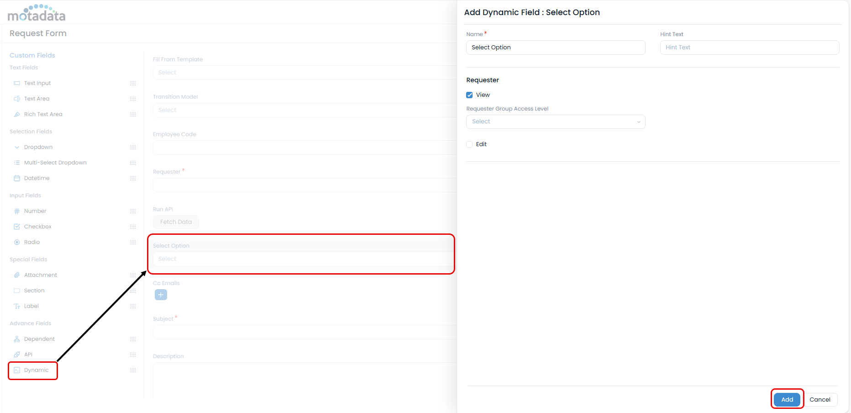Click the drag handle for API
The image size is (851, 413).
pyautogui.click(x=133, y=355)
